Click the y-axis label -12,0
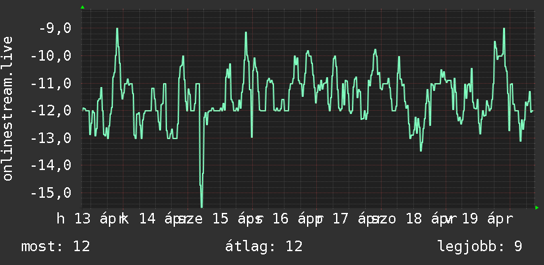This screenshot has width=544, height=265. pos(51,111)
